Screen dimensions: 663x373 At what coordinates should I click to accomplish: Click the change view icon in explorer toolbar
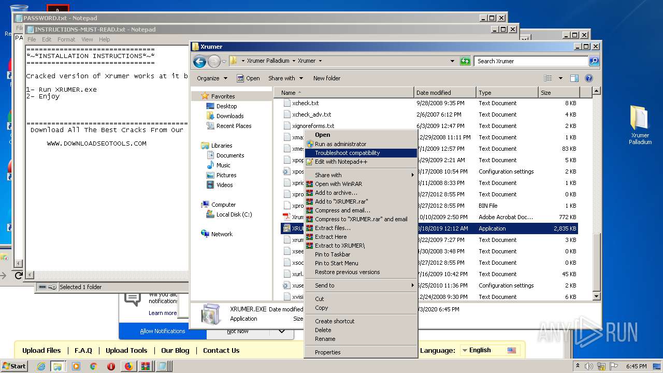tap(548, 78)
